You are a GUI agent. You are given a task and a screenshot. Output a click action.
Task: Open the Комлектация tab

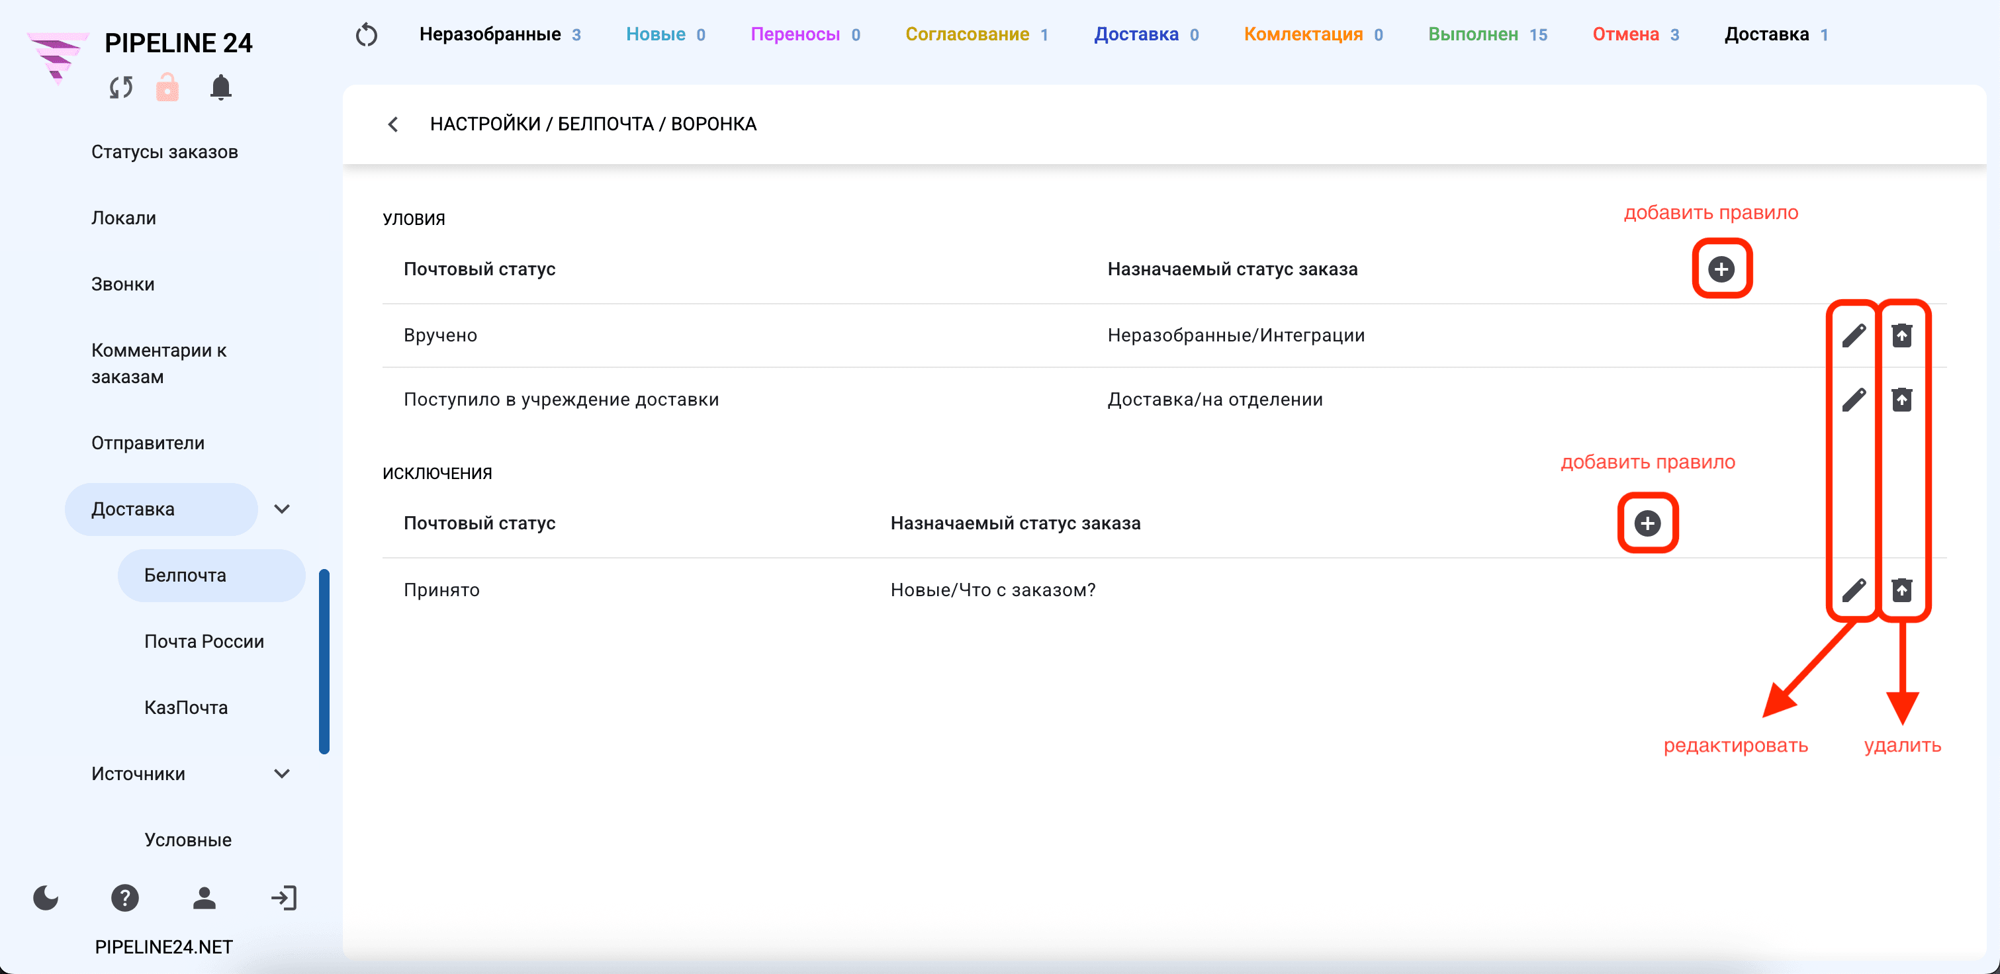tap(1313, 35)
